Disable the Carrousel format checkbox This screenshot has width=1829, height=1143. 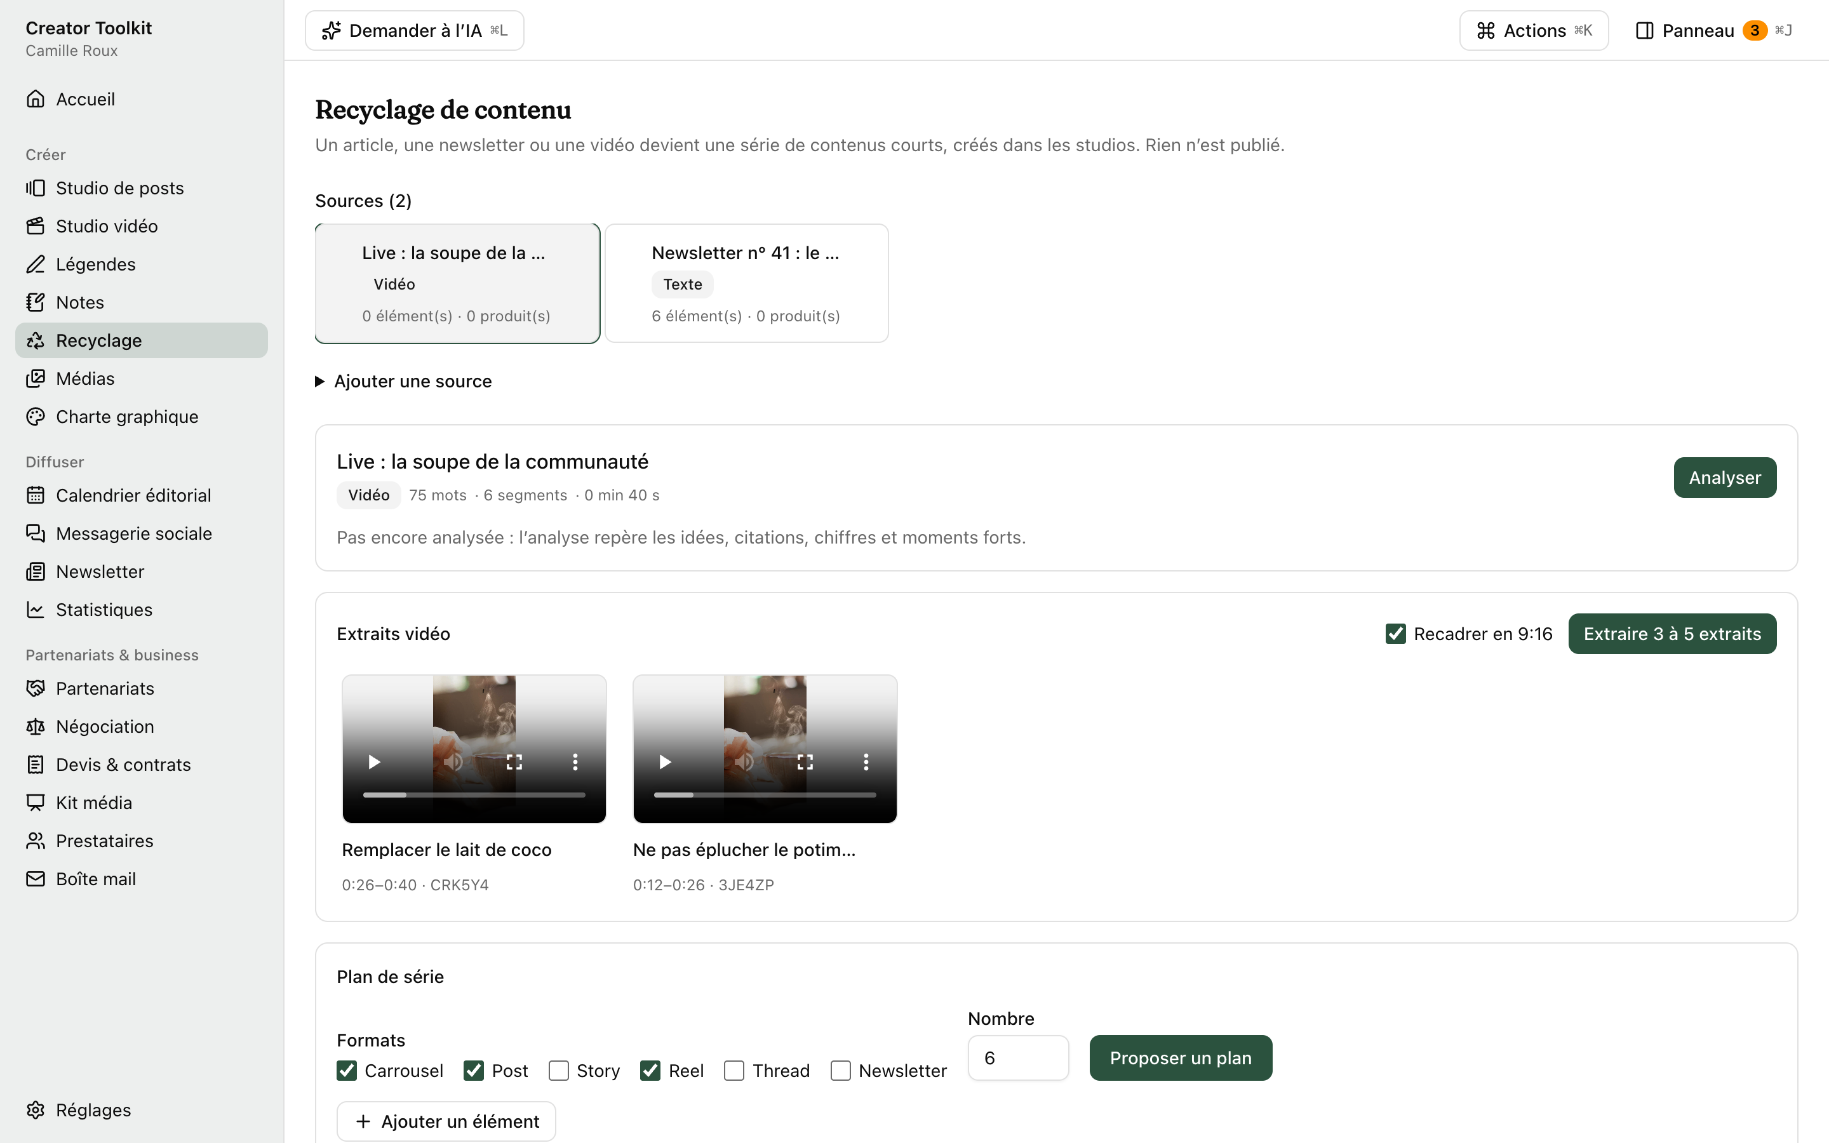pos(347,1071)
